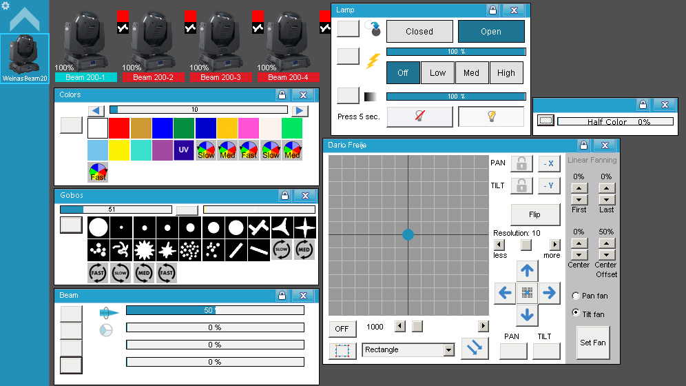Click the lamp off crossed bulb button
Viewport: 686px width, 386px height.
point(419,116)
